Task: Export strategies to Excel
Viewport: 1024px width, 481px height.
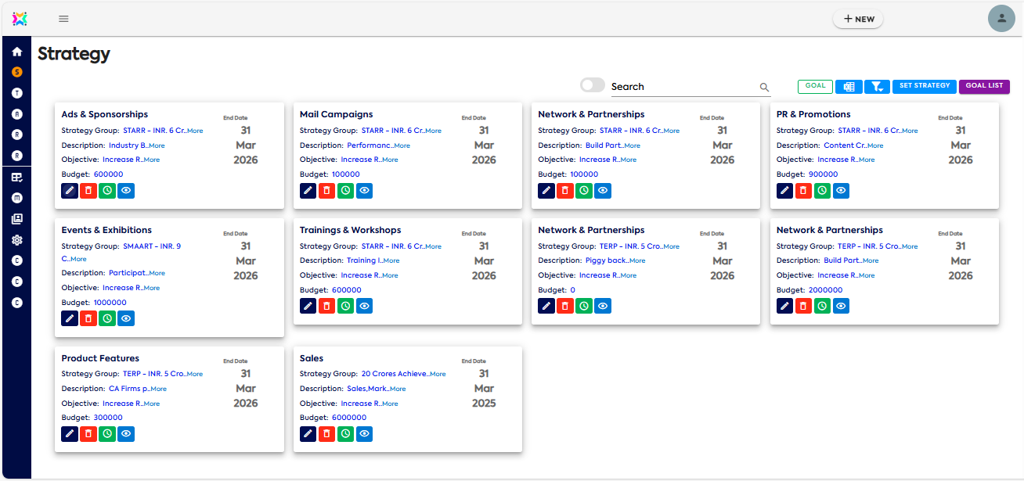Action: 849,87
